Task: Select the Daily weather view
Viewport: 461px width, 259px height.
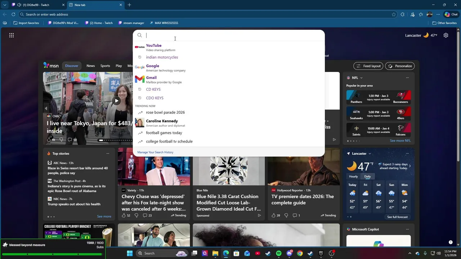Action: coord(367,177)
